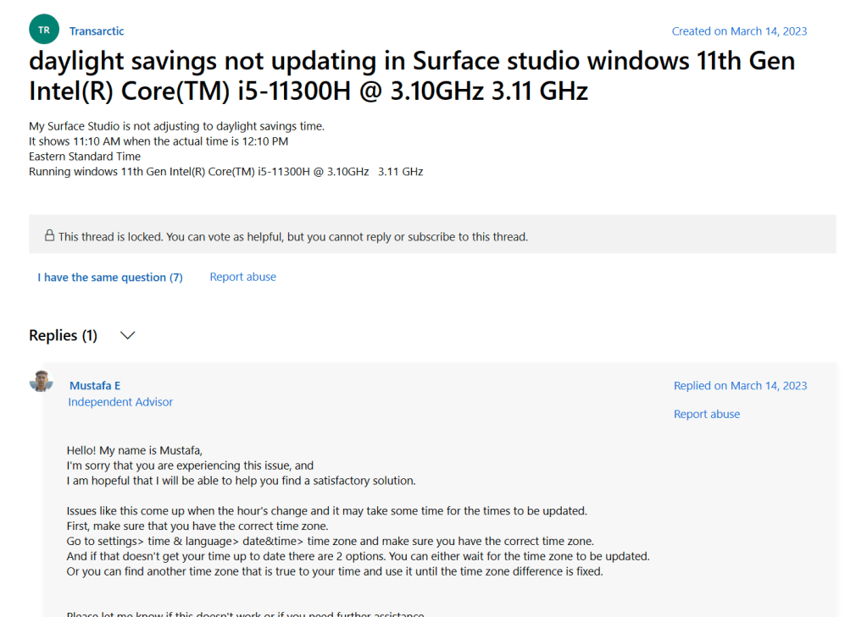Click the daylight savings thread title
The width and height of the screenshot is (867, 617).
[412, 75]
